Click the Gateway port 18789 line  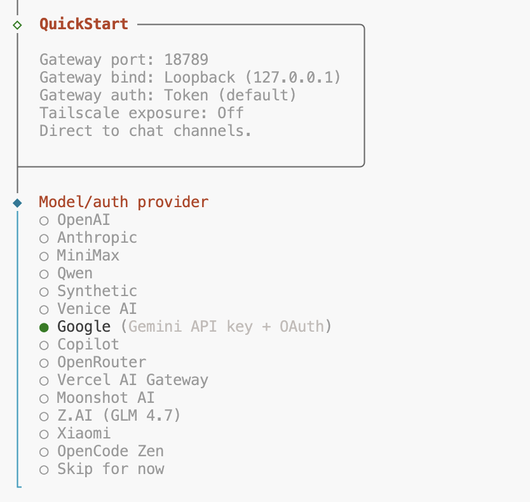pos(124,60)
